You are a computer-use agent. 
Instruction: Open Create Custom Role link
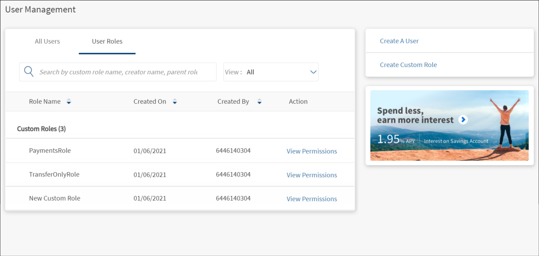pyautogui.click(x=408, y=65)
